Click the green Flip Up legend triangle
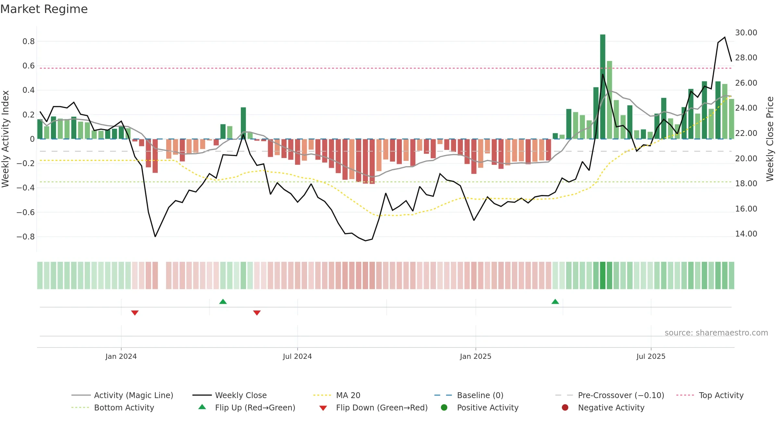779x438 pixels. point(202,407)
